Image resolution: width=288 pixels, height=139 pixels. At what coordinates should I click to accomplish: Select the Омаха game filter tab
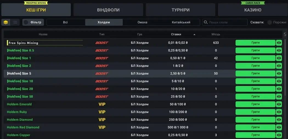pyautogui.click(x=142, y=22)
